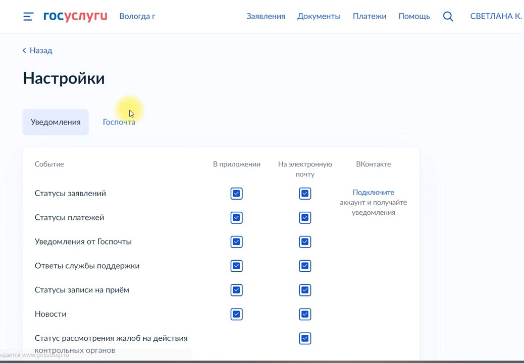The width and height of the screenshot is (524, 363).
Task: Open the Помощь section
Action: (x=414, y=16)
